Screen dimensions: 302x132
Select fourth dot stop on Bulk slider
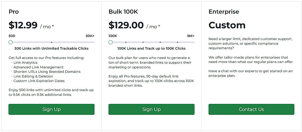(x=177, y=42)
